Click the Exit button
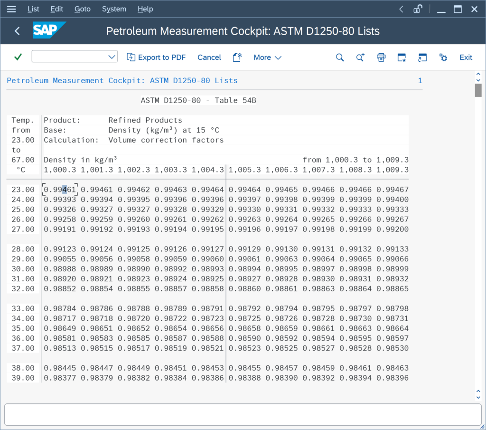486x430 pixels. click(466, 57)
